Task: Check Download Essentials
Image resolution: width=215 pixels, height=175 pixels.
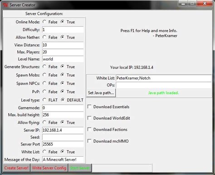Action: (x=89, y=107)
